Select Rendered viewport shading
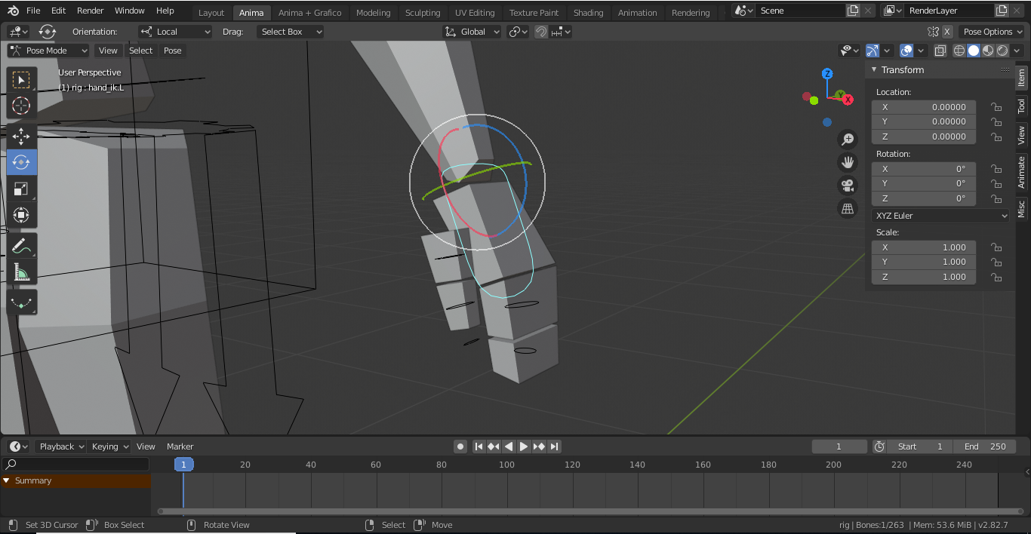The image size is (1031, 534). (1002, 51)
